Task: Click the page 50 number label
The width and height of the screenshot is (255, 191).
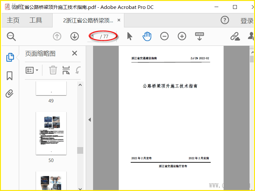Action: (51, 160)
